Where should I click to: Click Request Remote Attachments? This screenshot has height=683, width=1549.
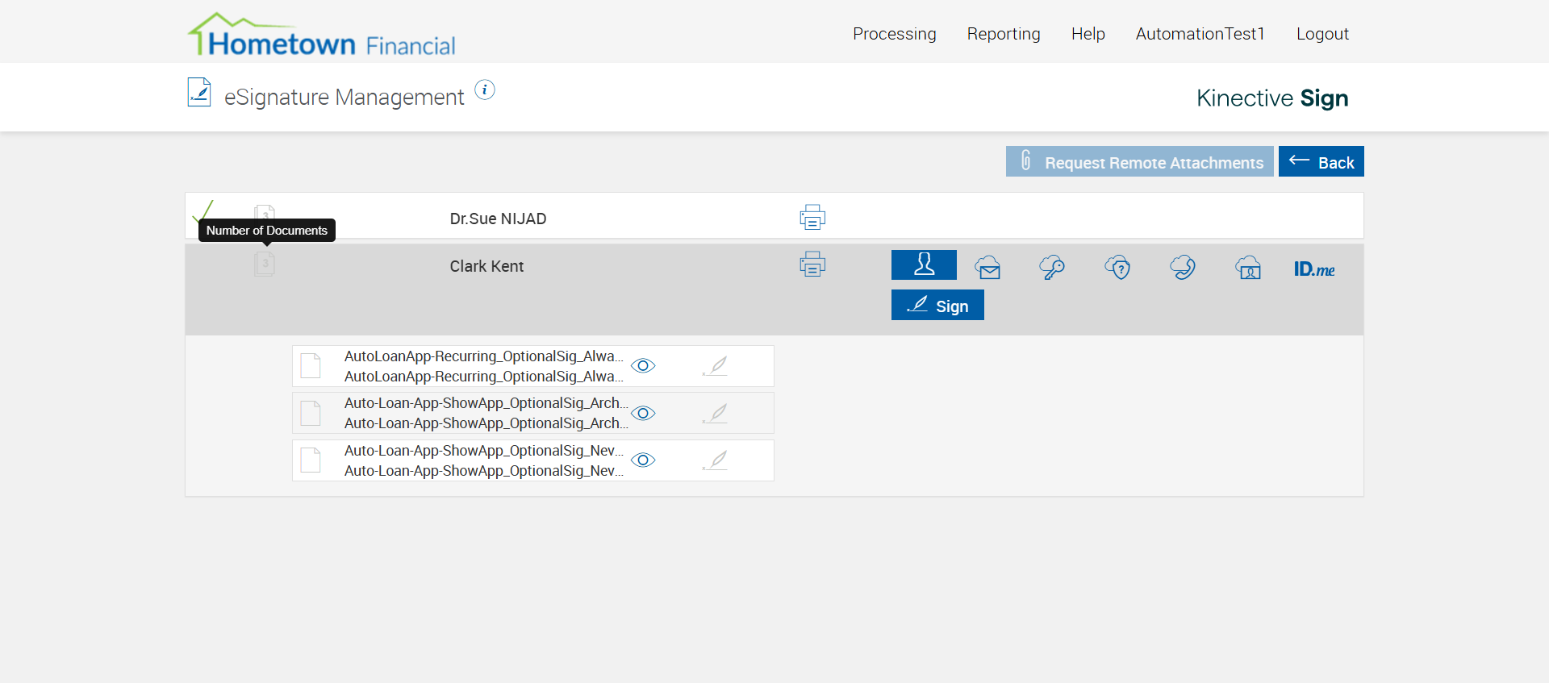[x=1139, y=162]
